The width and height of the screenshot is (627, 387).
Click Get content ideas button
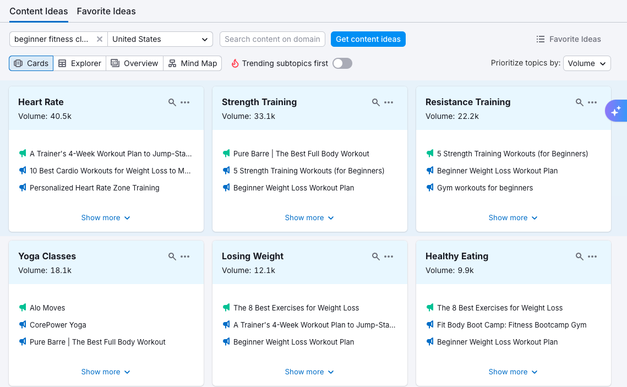[x=368, y=39]
